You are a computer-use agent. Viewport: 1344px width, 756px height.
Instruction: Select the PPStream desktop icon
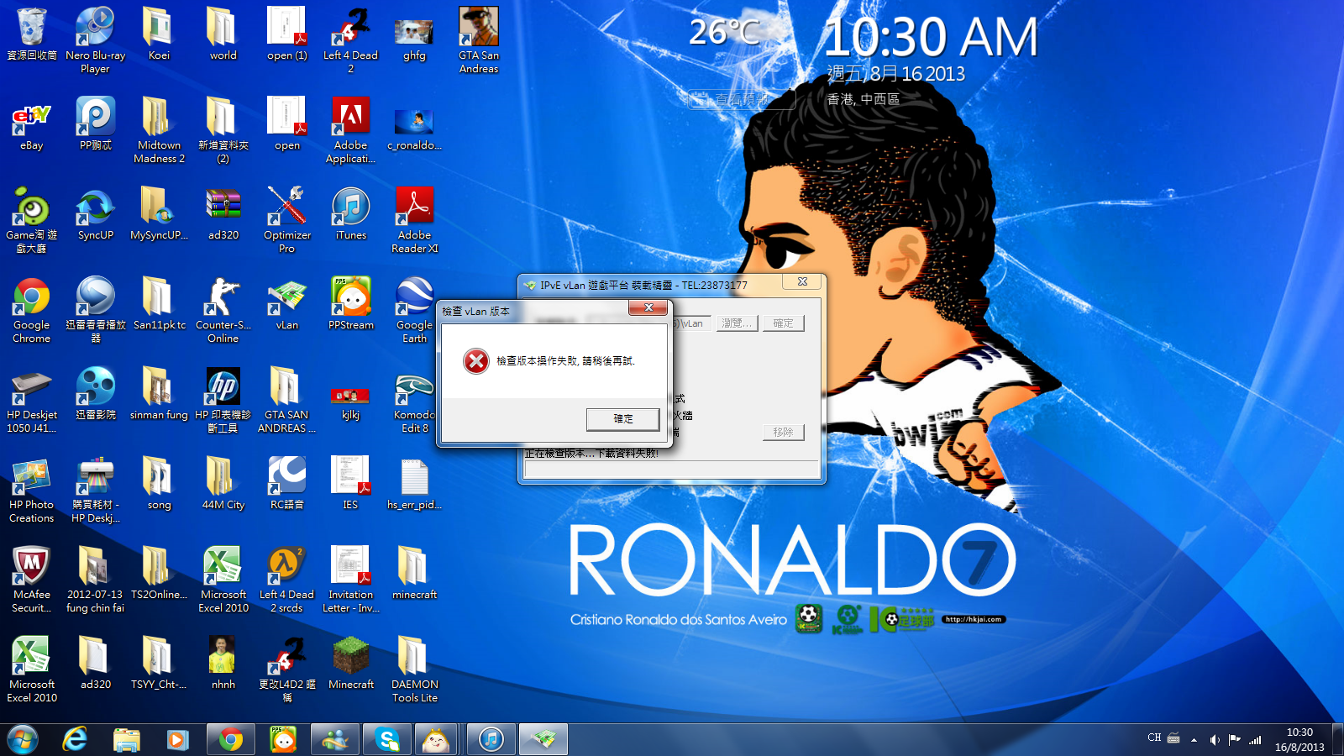point(350,298)
